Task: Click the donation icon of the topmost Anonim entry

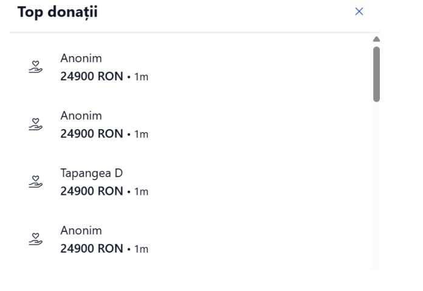Action: click(36, 67)
